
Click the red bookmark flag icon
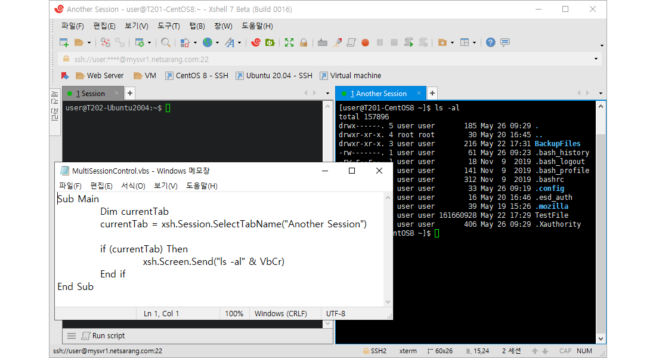coord(64,76)
